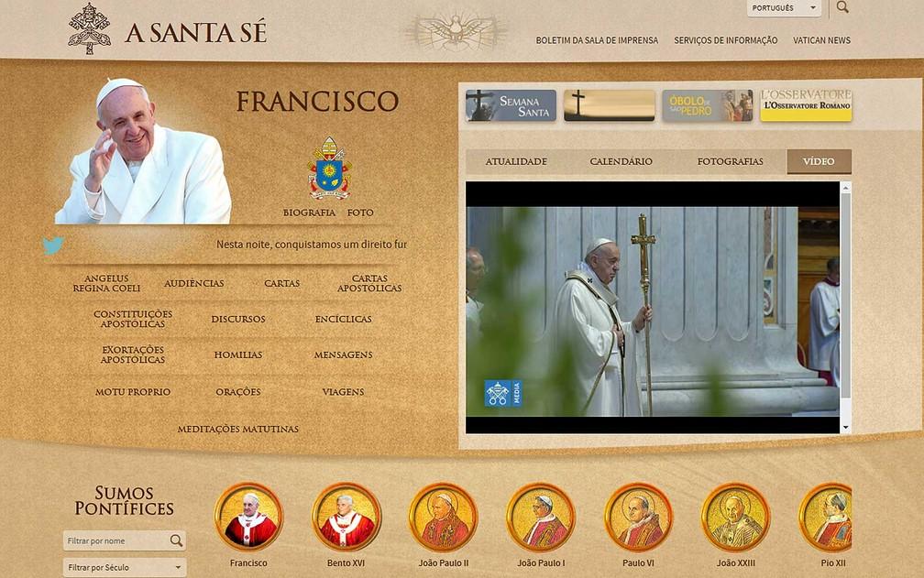
Task: Select the Bento XVI medallion
Action: (346, 517)
